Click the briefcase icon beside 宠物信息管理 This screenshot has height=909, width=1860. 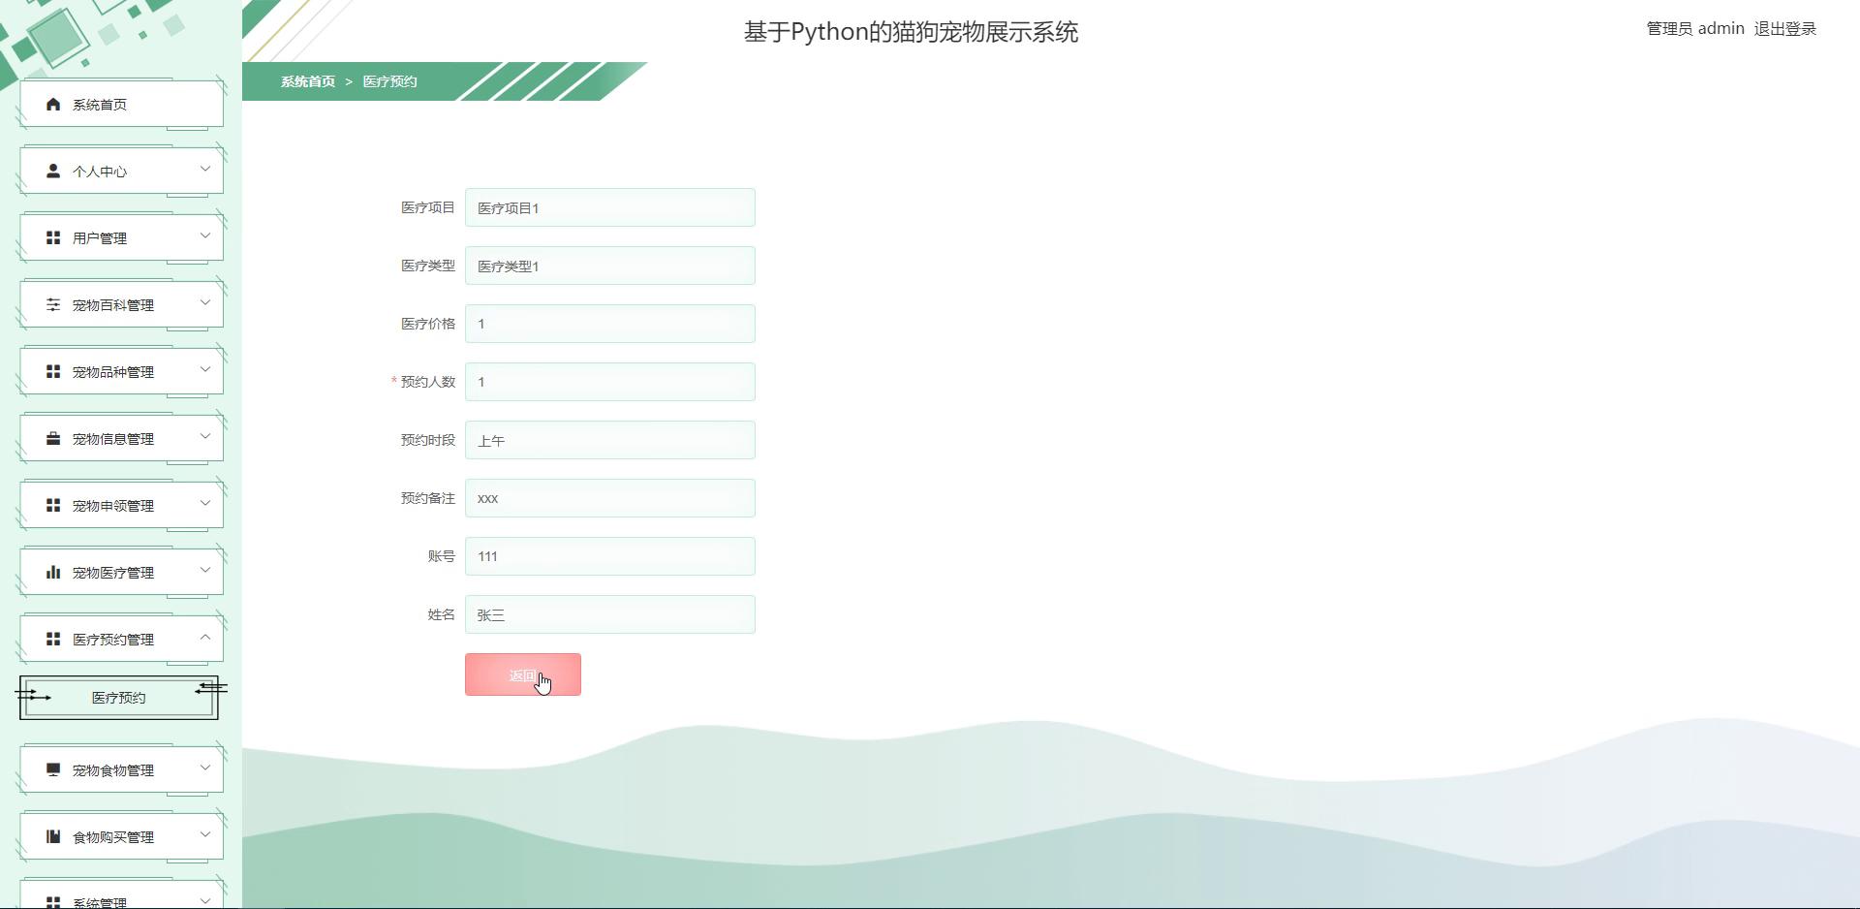[x=53, y=438]
